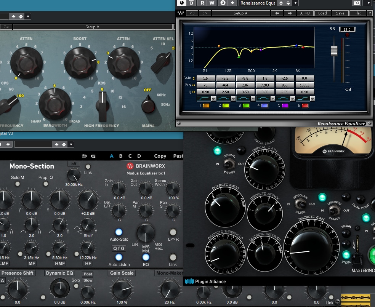Click the Brainworx logo in Modus Equalizer bx1

coord(130,166)
